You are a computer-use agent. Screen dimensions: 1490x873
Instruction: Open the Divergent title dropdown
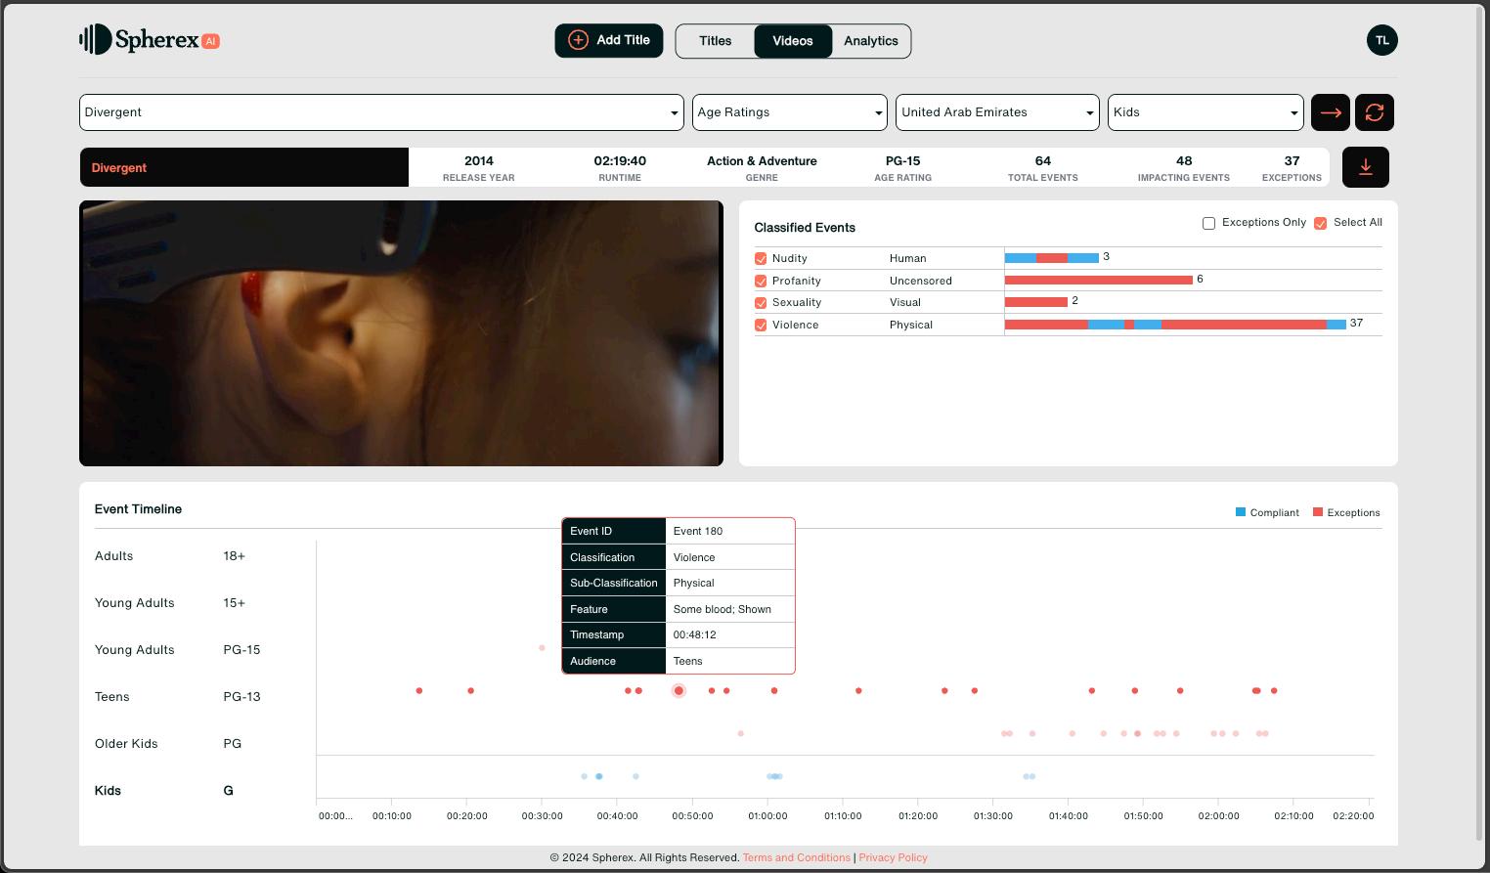click(381, 112)
